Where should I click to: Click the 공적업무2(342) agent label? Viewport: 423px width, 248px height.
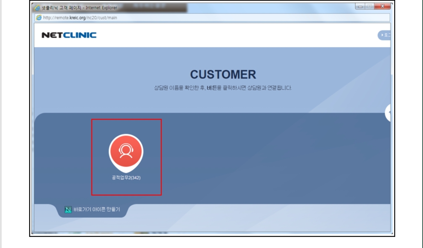[x=126, y=178]
